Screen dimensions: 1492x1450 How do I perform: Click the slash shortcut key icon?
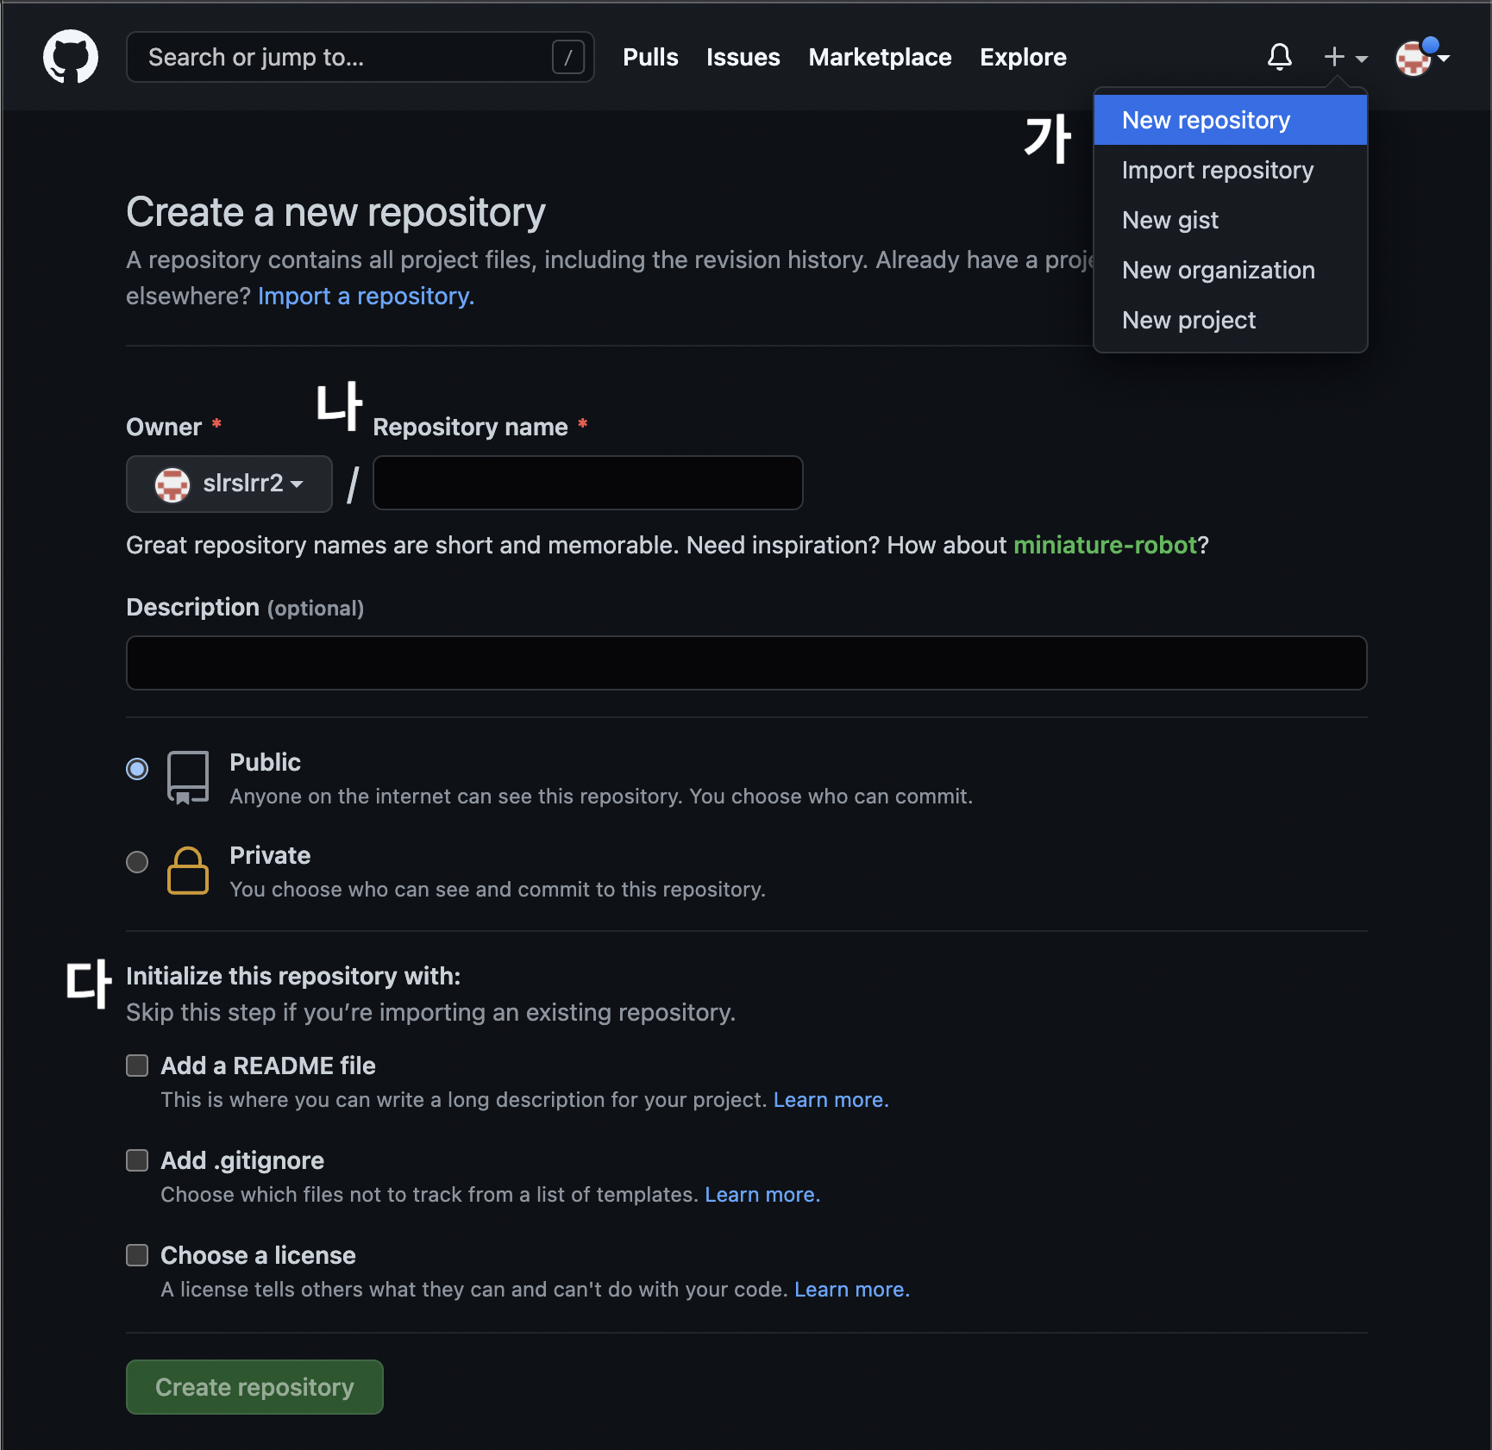[568, 57]
